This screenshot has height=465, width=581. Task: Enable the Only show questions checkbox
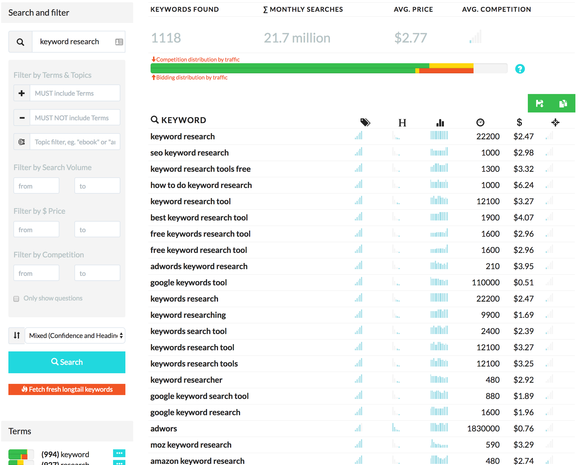16,299
